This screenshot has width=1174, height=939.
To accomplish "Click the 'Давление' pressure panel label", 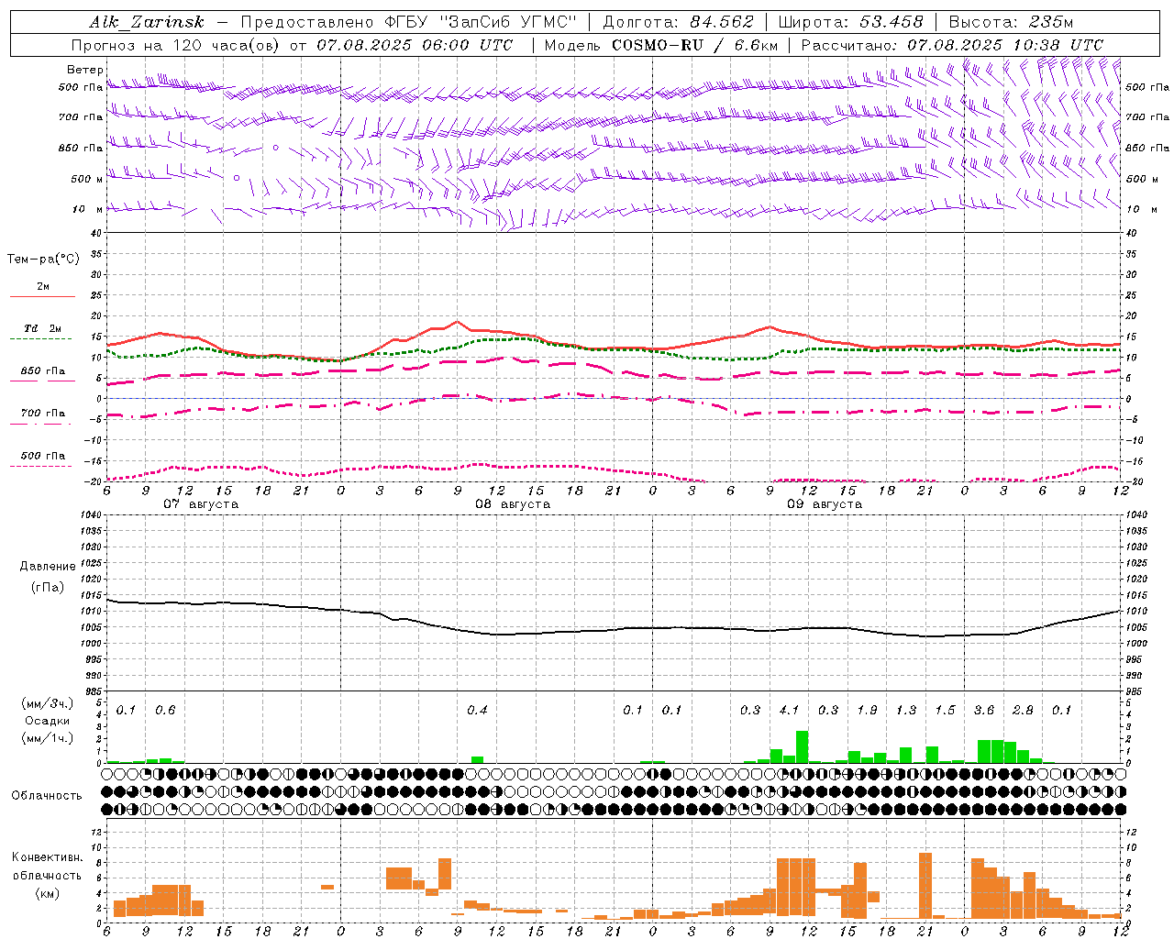I will click(x=48, y=566).
